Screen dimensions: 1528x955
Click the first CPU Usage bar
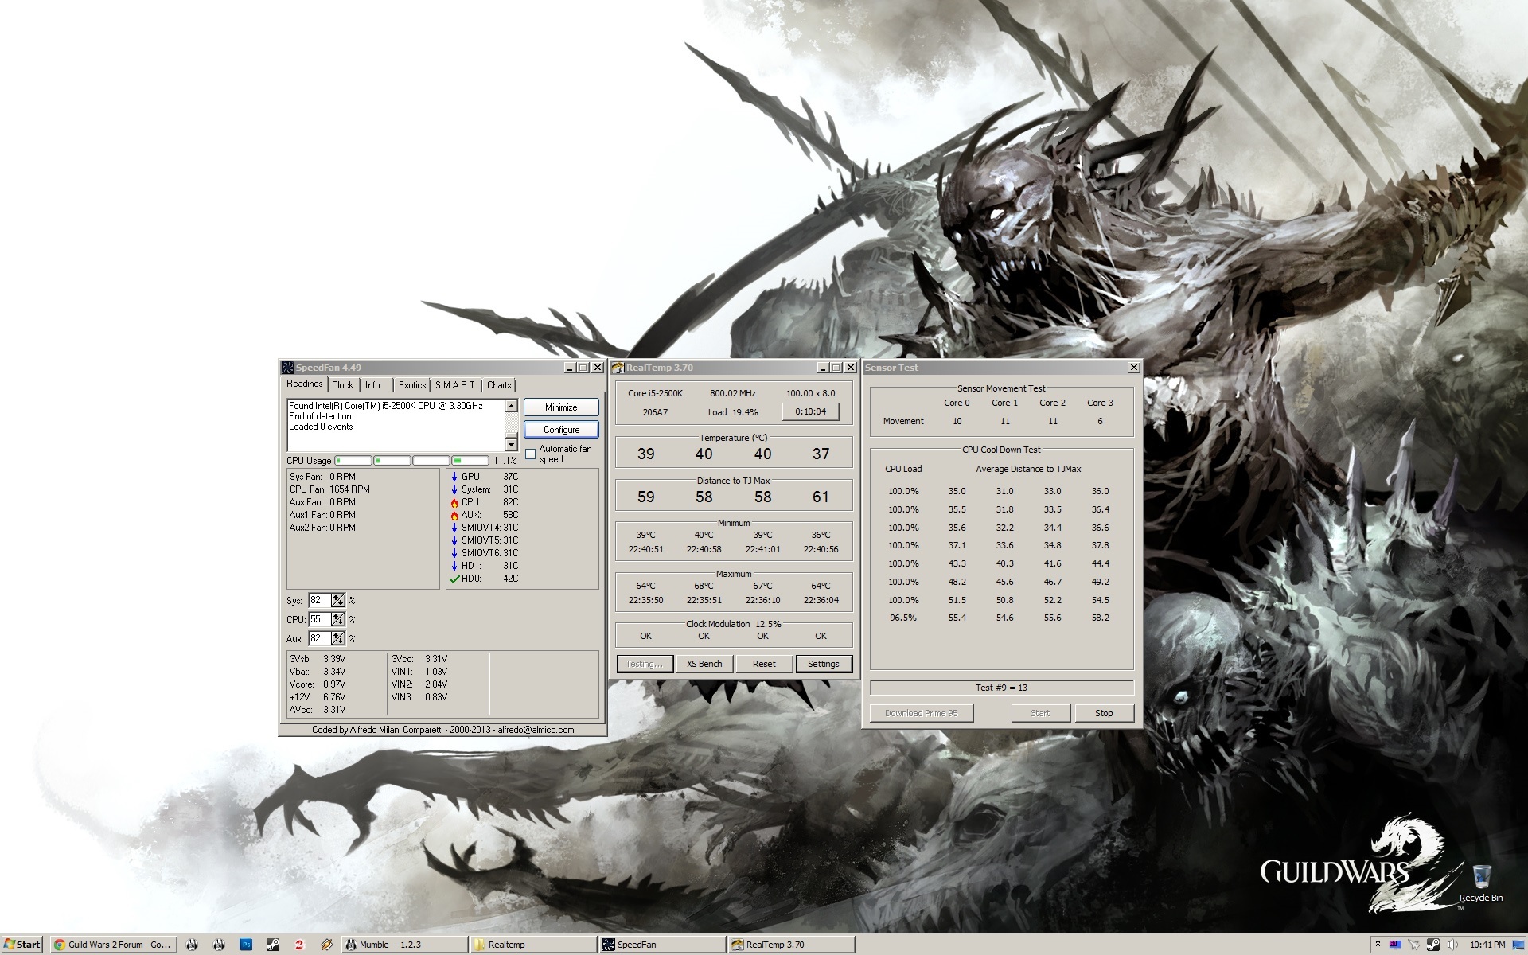point(353,461)
